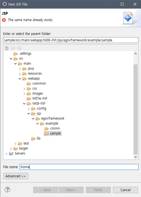Collapse the egovframework folder node

pos(33,118)
